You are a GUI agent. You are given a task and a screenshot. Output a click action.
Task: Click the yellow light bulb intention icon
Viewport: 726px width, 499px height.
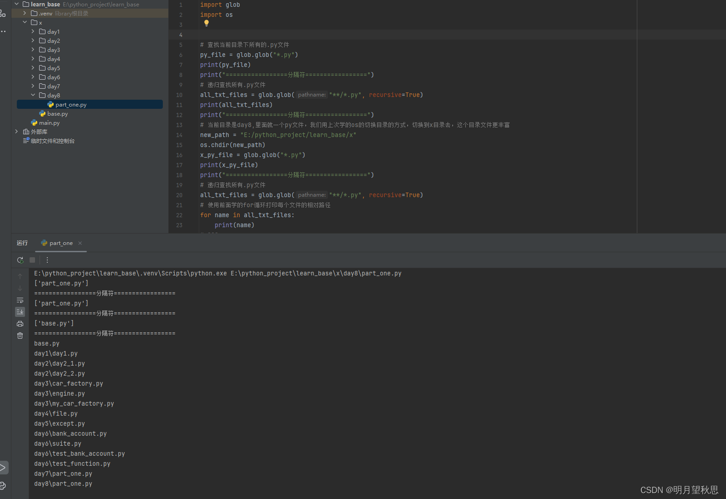pos(206,23)
